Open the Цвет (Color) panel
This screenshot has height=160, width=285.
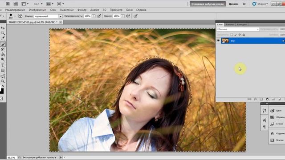click(x=277, y=111)
